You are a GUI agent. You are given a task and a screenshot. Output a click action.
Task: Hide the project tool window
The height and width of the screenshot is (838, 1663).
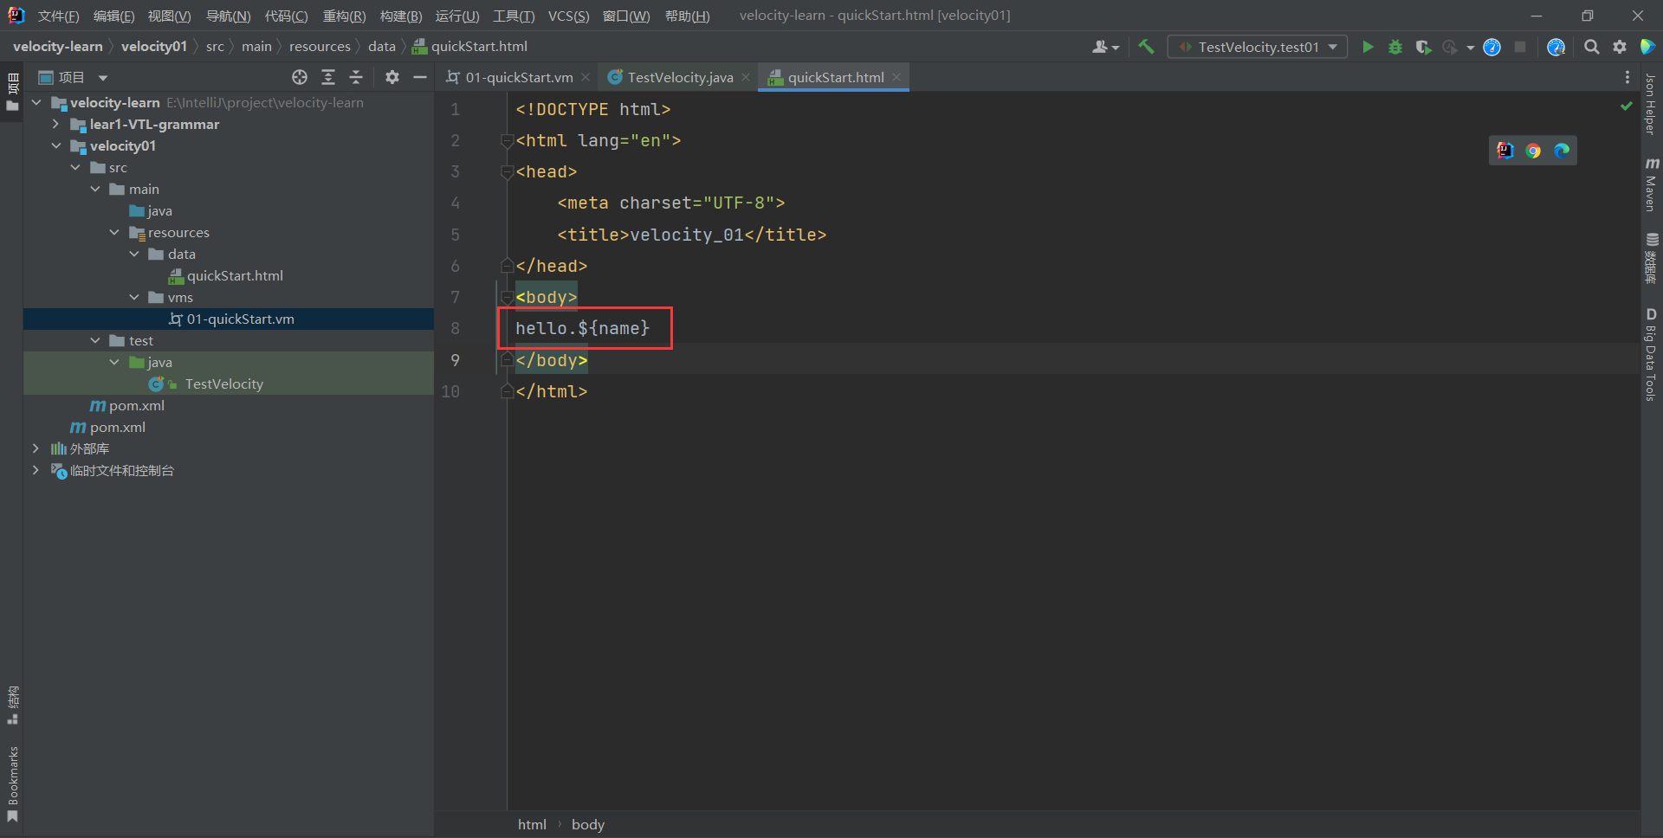(x=420, y=77)
